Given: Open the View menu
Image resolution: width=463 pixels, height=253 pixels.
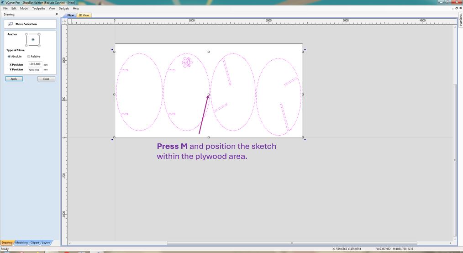Looking at the screenshot, I should (52, 8).
